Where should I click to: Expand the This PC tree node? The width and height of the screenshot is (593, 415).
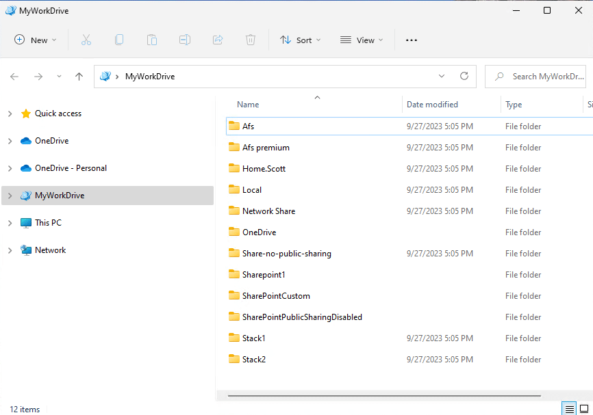click(x=10, y=224)
